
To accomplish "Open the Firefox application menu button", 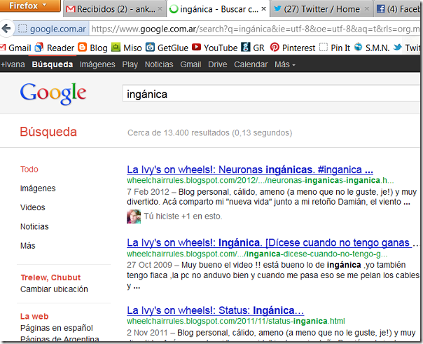I will click(x=29, y=6).
